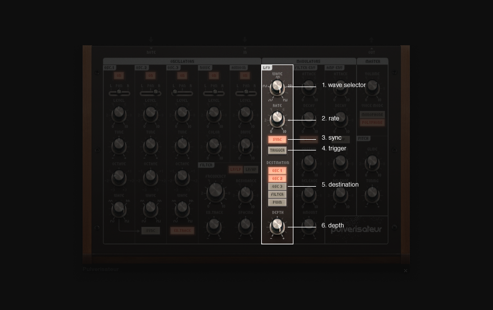
Task: Click the filter KB.TRACK knob
Action: (x=214, y=226)
